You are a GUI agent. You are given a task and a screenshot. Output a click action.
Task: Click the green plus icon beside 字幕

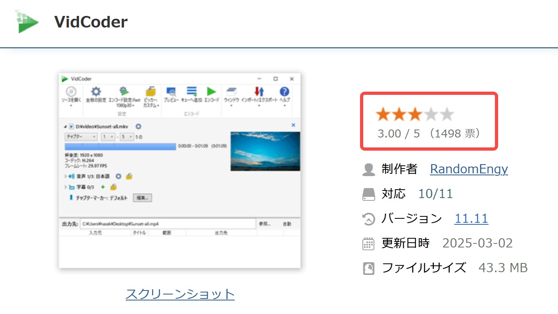(x=103, y=187)
